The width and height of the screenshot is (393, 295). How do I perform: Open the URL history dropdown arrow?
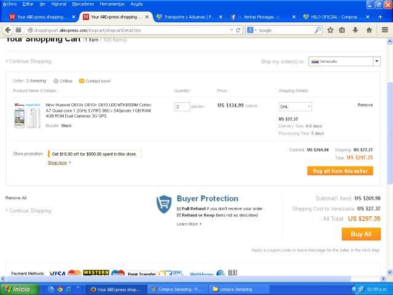pos(232,30)
